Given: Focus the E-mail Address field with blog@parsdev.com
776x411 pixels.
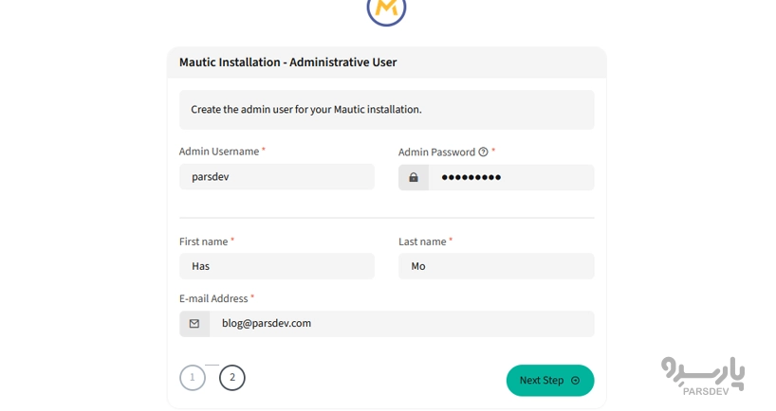Looking at the screenshot, I should pos(401,324).
